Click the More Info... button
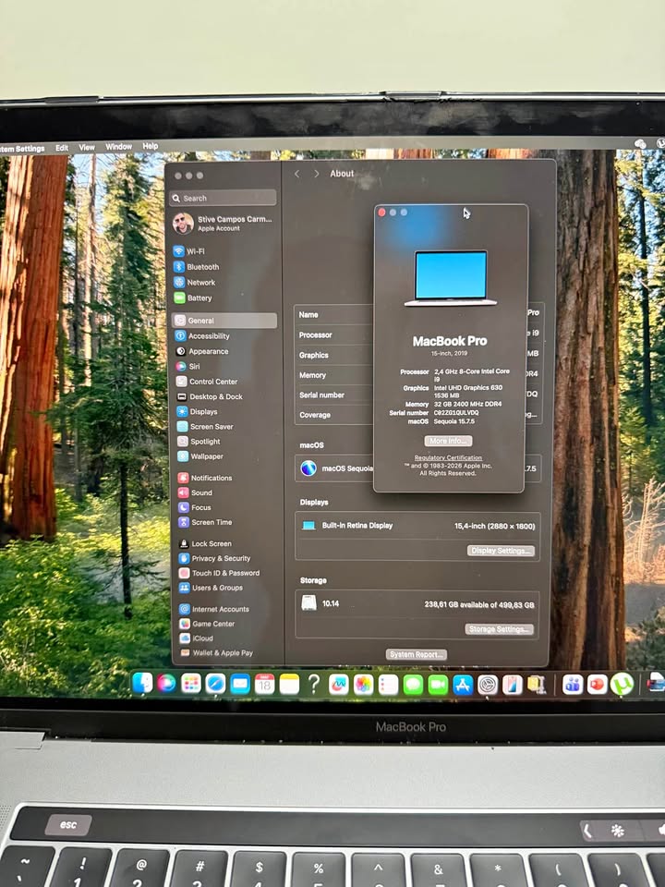This screenshot has width=665, height=887. click(449, 441)
